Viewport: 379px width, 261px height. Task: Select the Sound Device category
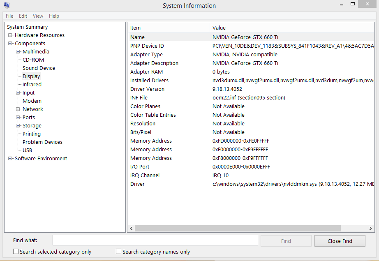[x=39, y=68]
